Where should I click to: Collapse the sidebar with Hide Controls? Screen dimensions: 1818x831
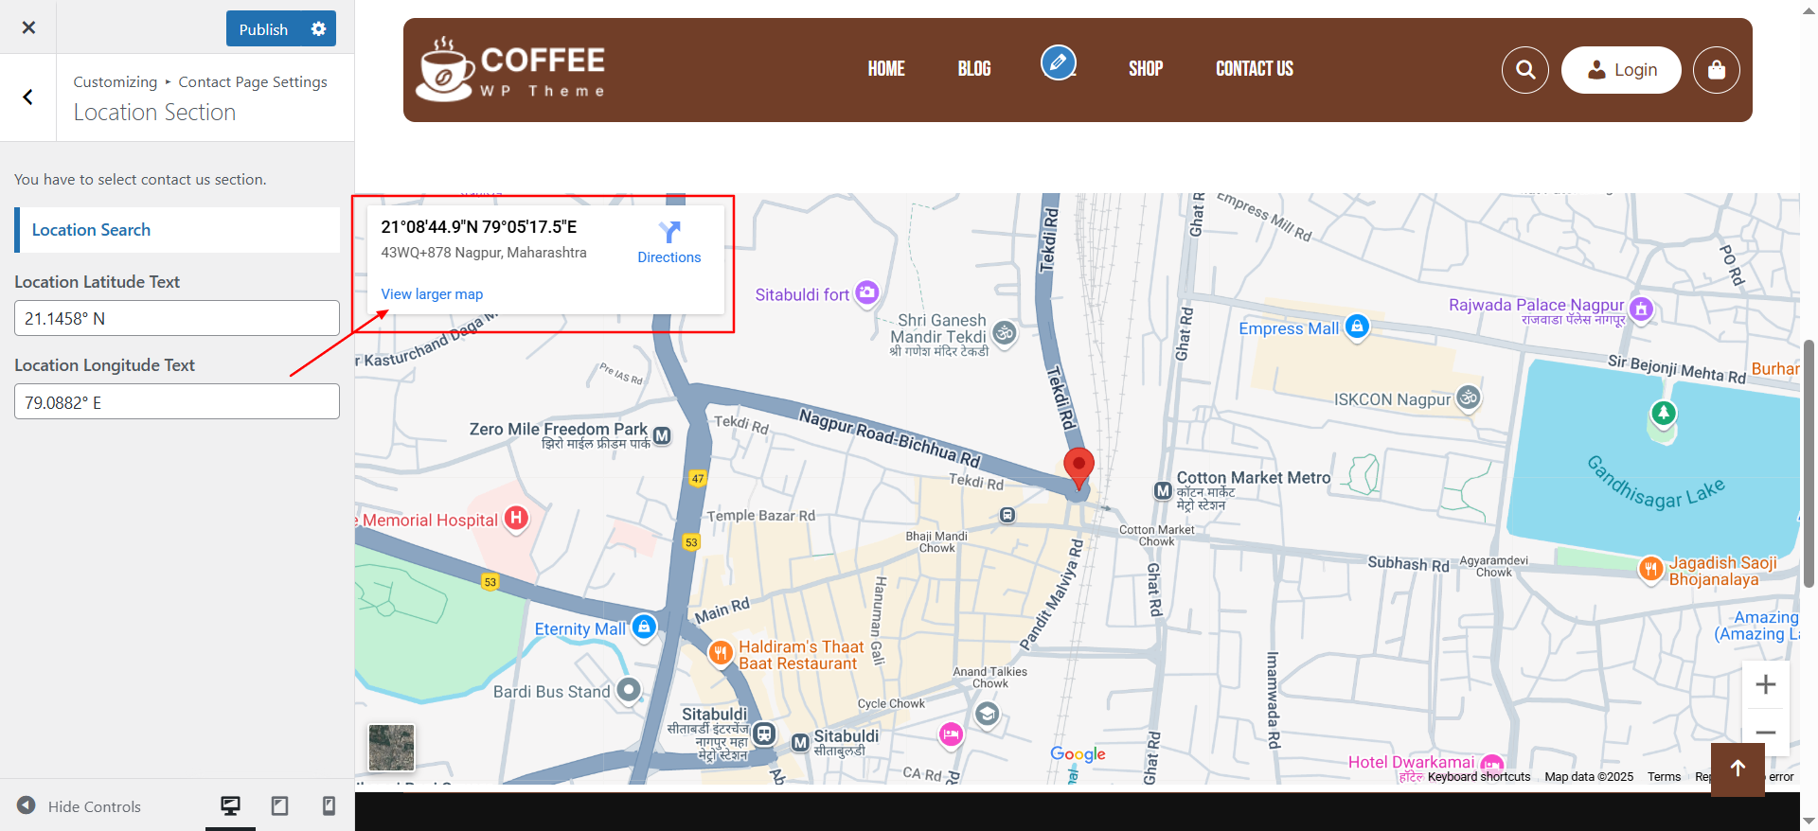click(80, 806)
